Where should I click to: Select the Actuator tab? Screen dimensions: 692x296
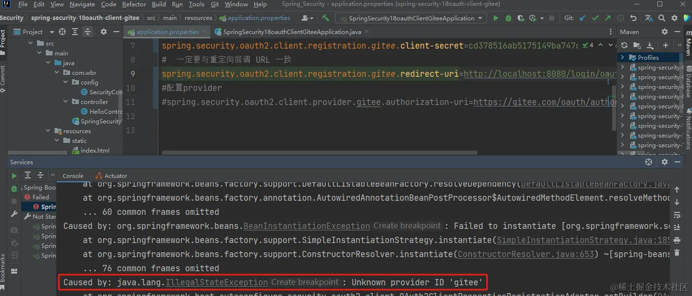(112, 176)
